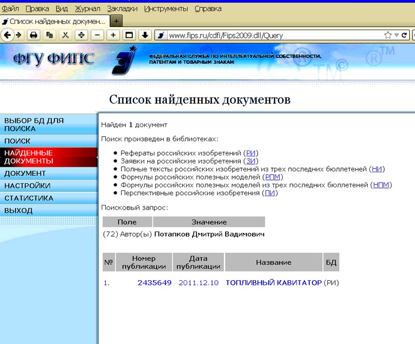
Task: Click the FIPS star logo in the banner
Action: point(125,60)
